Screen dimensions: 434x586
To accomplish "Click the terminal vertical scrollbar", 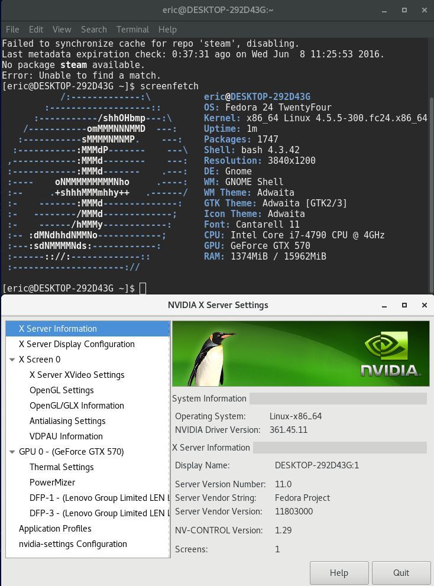I will [x=431, y=195].
